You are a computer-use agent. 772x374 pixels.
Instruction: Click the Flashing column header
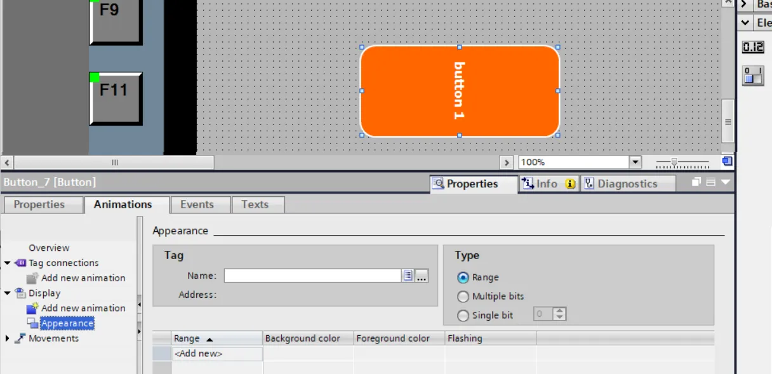pyautogui.click(x=490, y=338)
